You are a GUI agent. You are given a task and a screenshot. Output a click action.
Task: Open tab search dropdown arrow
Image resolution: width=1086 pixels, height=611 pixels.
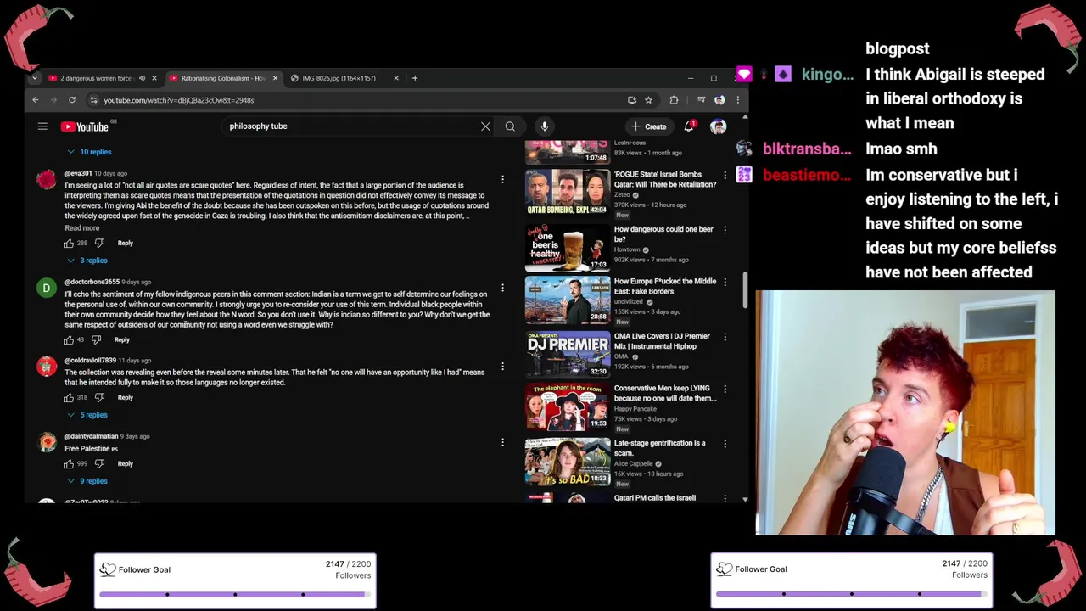(x=34, y=78)
